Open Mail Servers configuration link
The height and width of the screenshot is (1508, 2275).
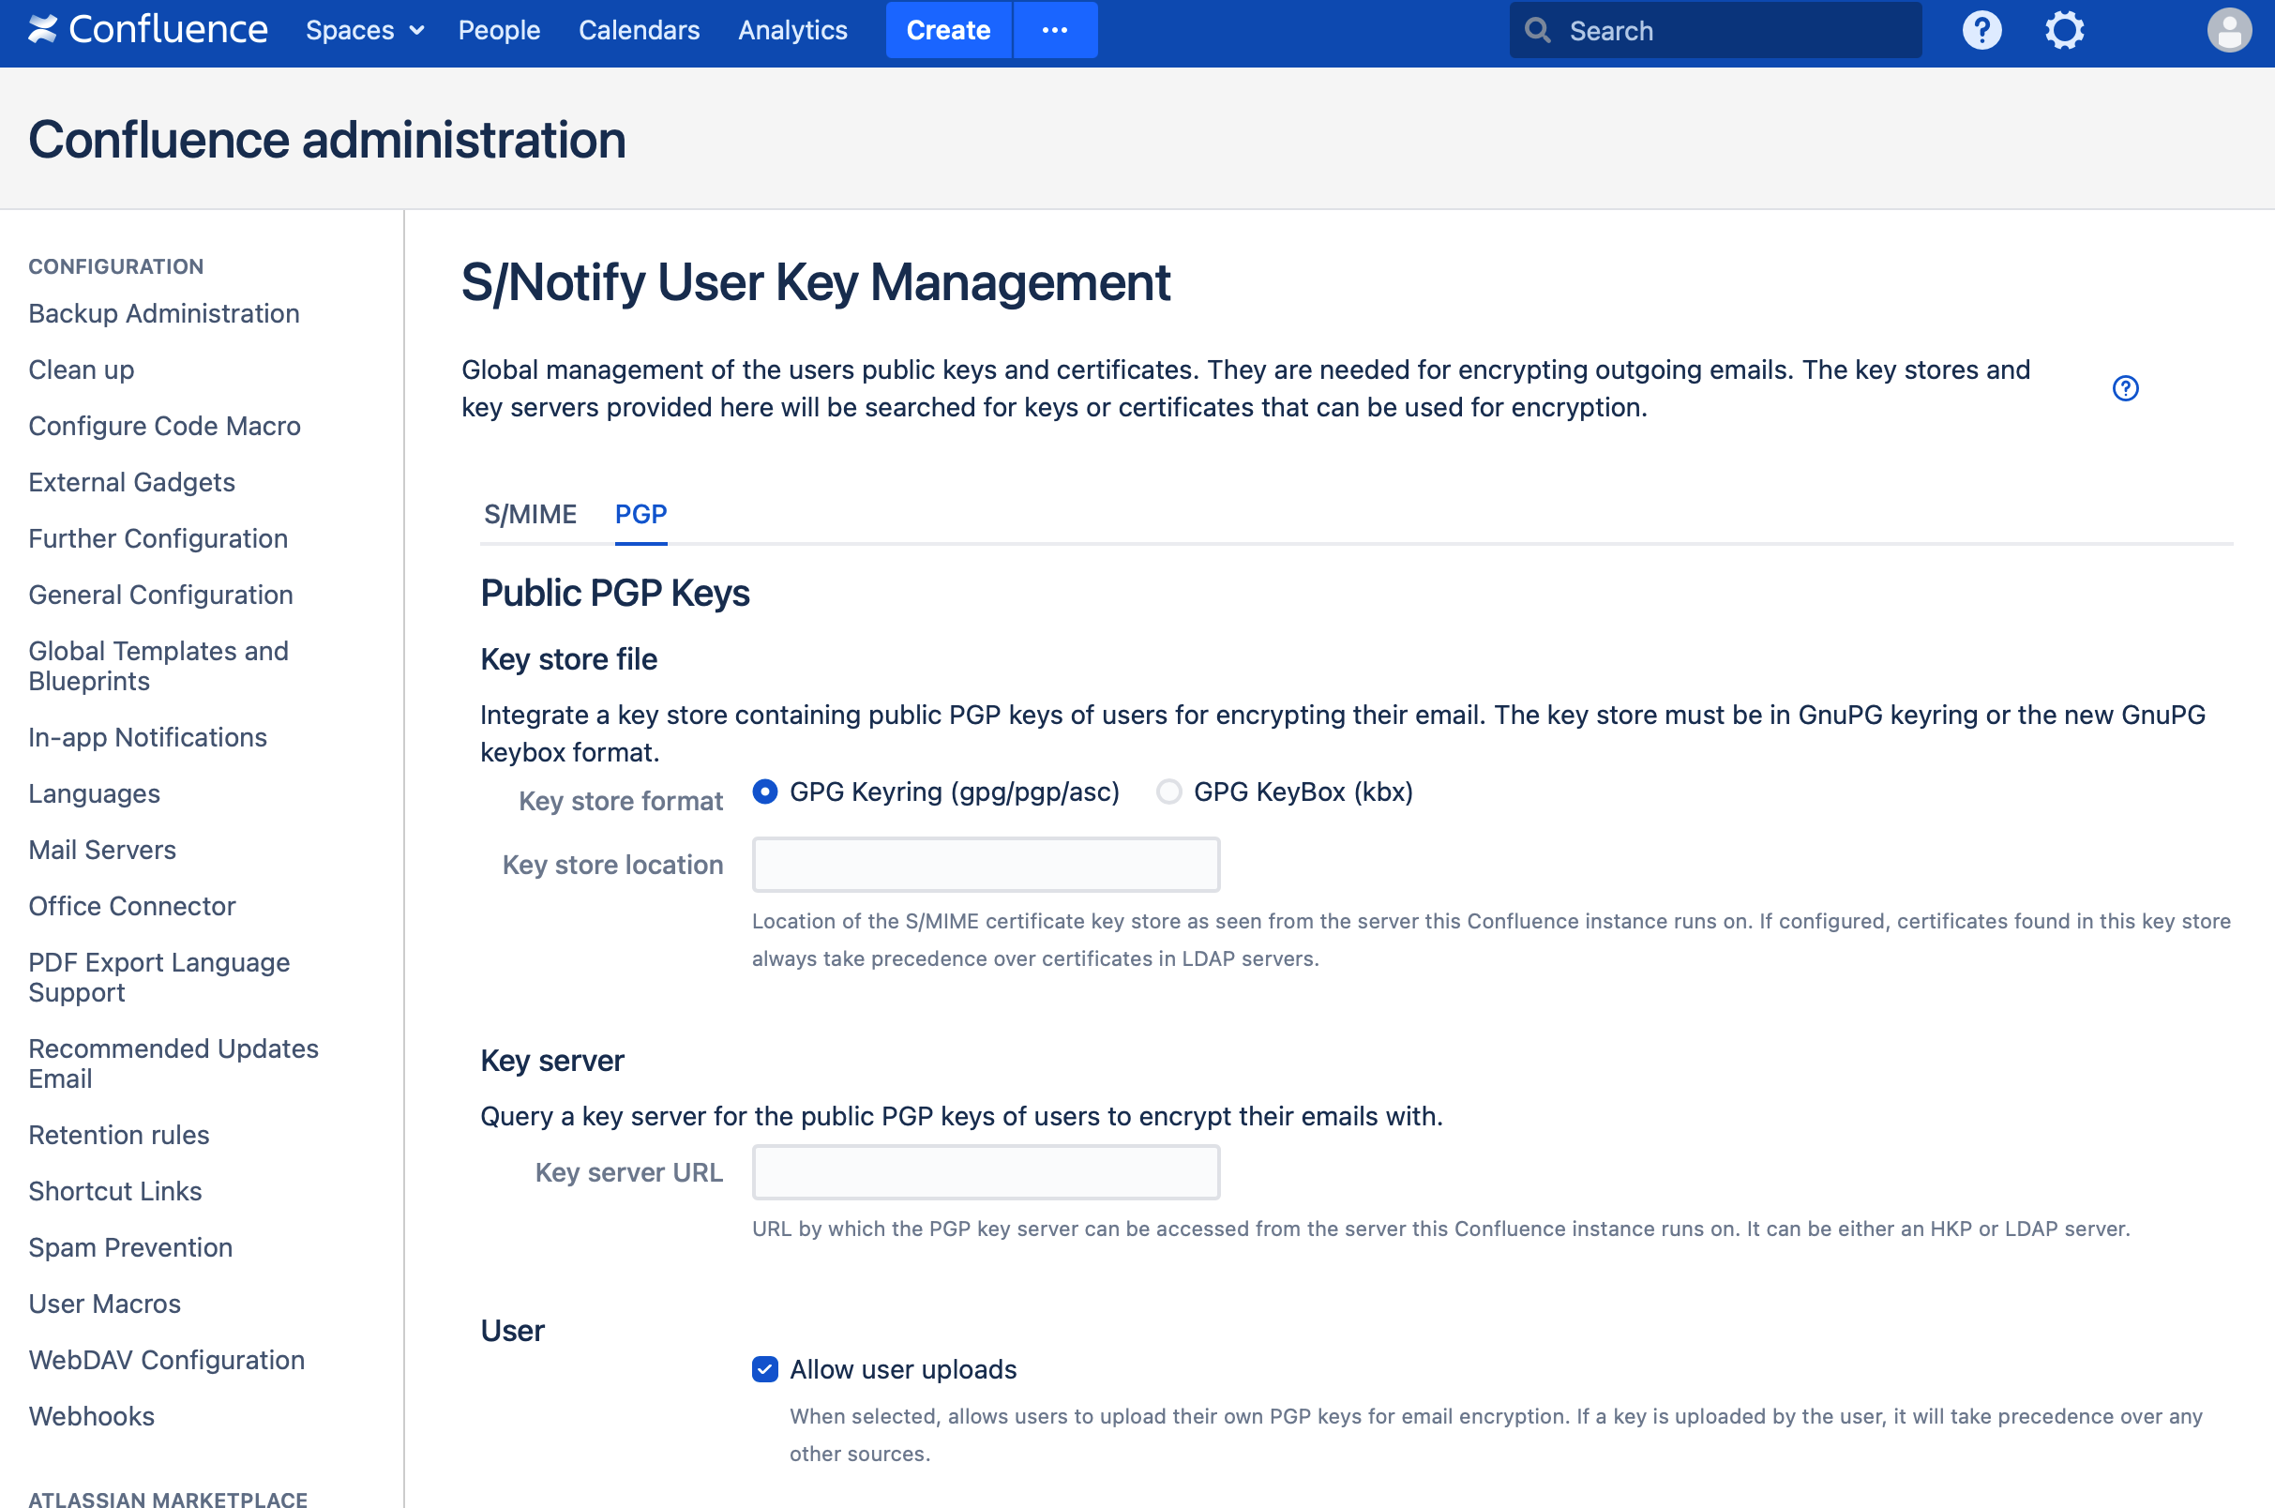click(102, 851)
